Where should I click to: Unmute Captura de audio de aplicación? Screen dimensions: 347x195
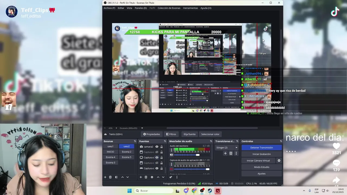click(171, 169)
